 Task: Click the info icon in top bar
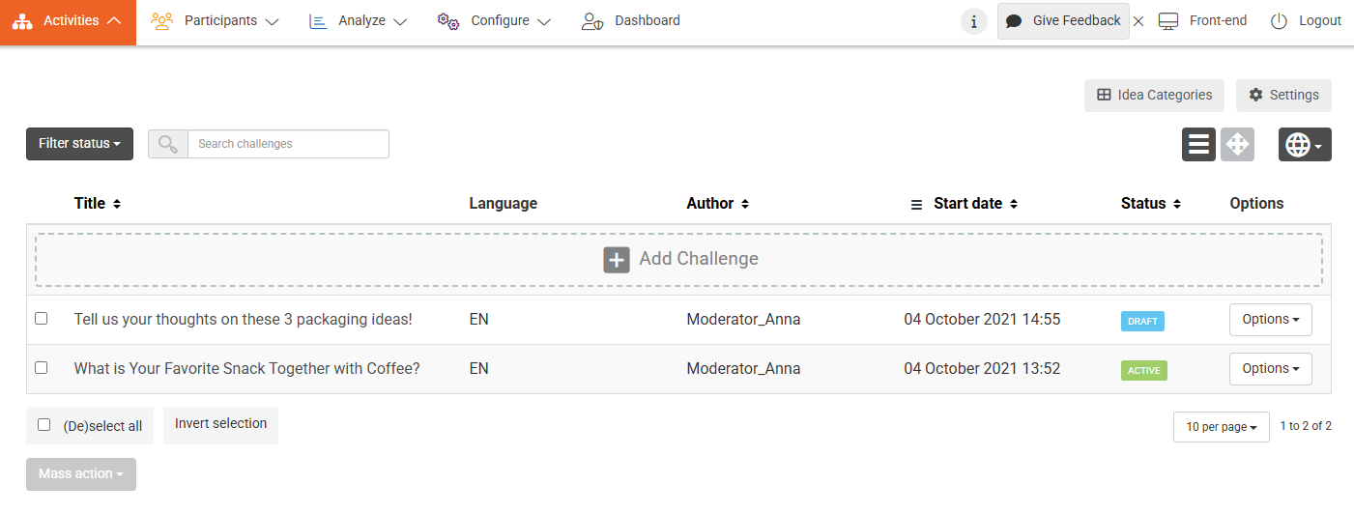coord(973,21)
